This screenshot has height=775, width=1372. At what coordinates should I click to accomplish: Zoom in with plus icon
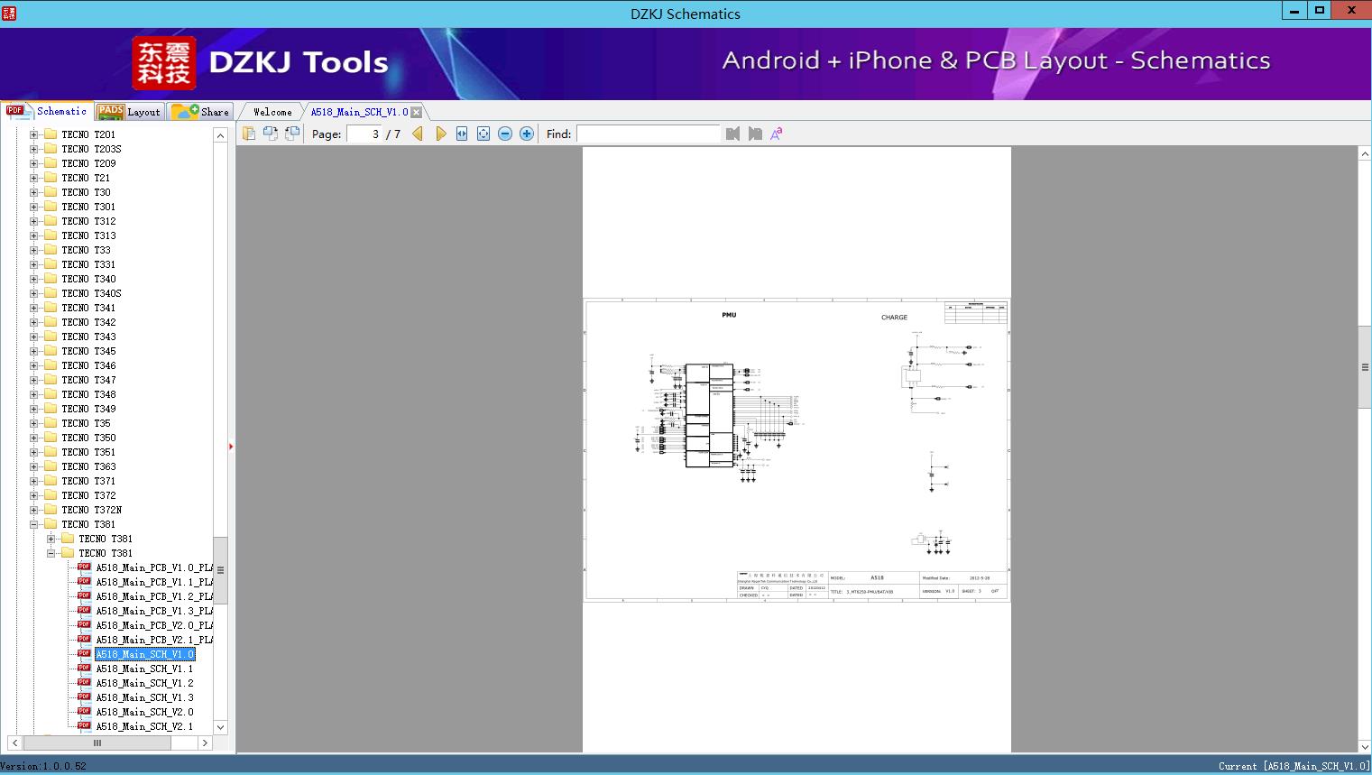(527, 134)
